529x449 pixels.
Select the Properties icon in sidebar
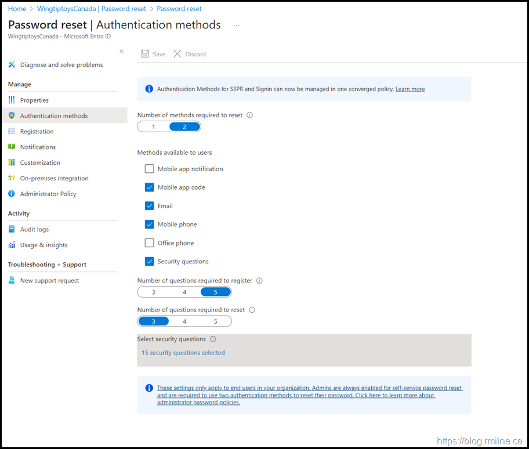11,100
